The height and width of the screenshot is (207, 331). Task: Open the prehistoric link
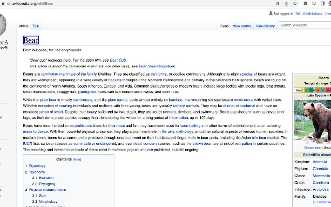tap(83, 126)
